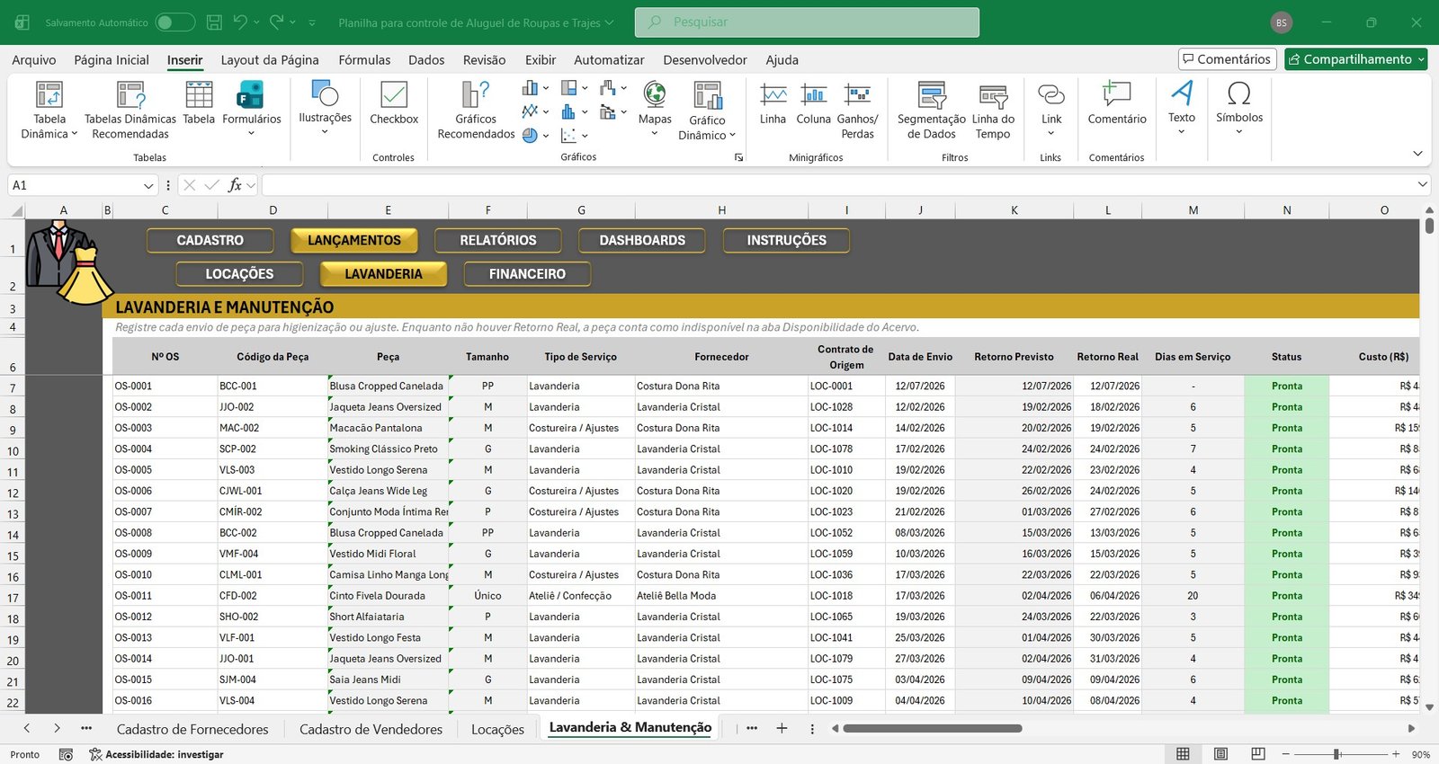Viewport: 1439px width, 764px height.
Task: Insert a Tabela from the ribbon
Action: (x=199, y=102)
